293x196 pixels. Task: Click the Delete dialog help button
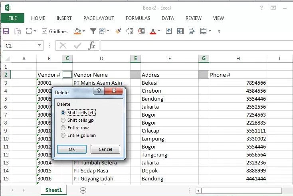pyautogui.click(x=99, y=91)
